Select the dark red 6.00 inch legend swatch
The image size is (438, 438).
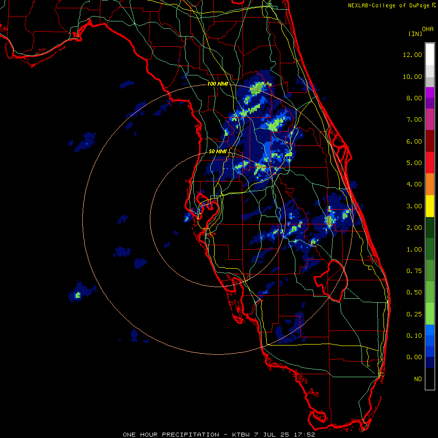pos(430,141)
